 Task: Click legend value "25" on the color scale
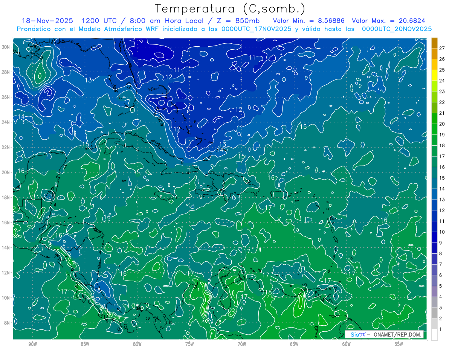442,70
